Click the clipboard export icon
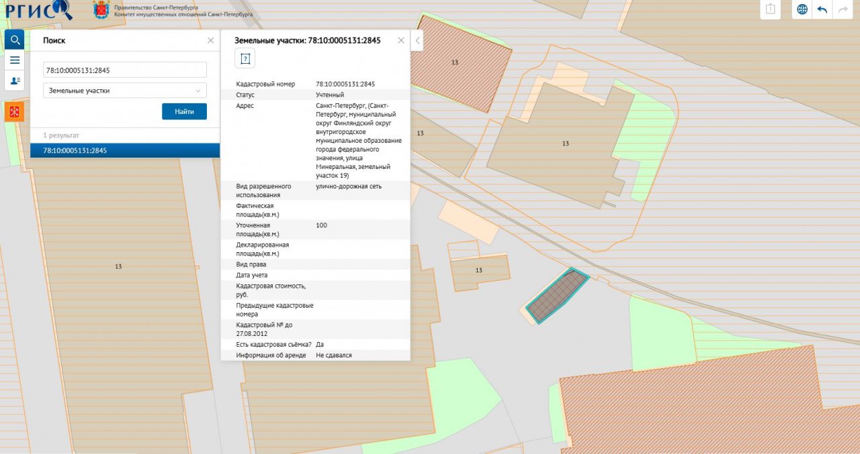Viewport: 860px width, 454px height. [770, 9]
